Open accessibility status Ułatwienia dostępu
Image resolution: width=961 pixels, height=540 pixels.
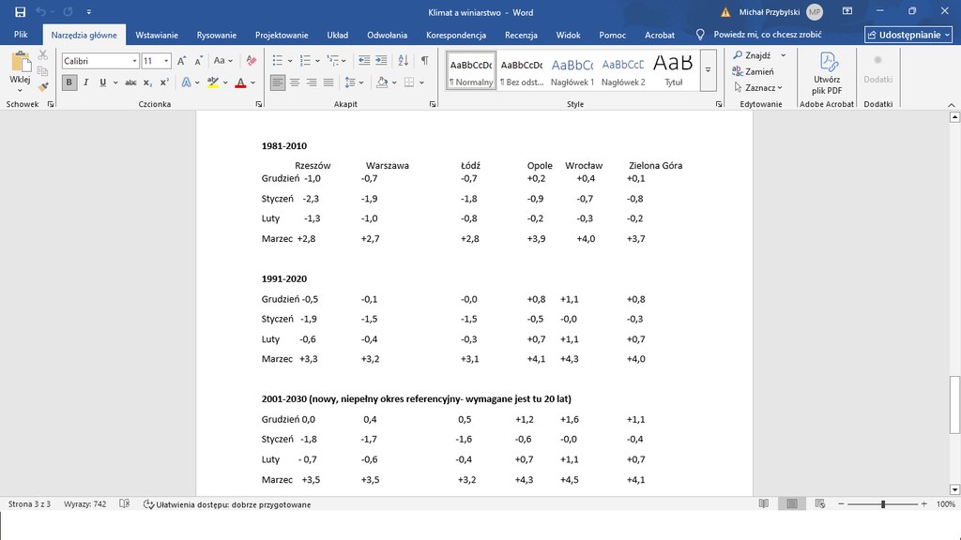tap(227, 503)
